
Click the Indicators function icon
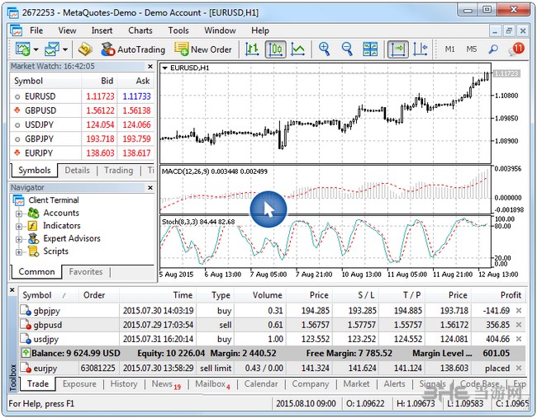tap(32, 226)
